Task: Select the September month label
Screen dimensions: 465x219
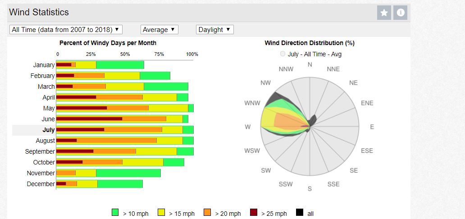Action: [40, 152]
